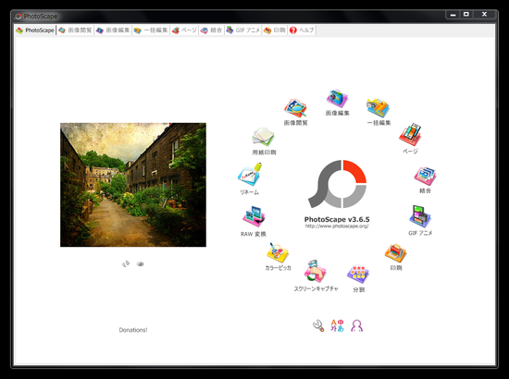Click the Donations! link
The image size is (509, 379).
133,330
